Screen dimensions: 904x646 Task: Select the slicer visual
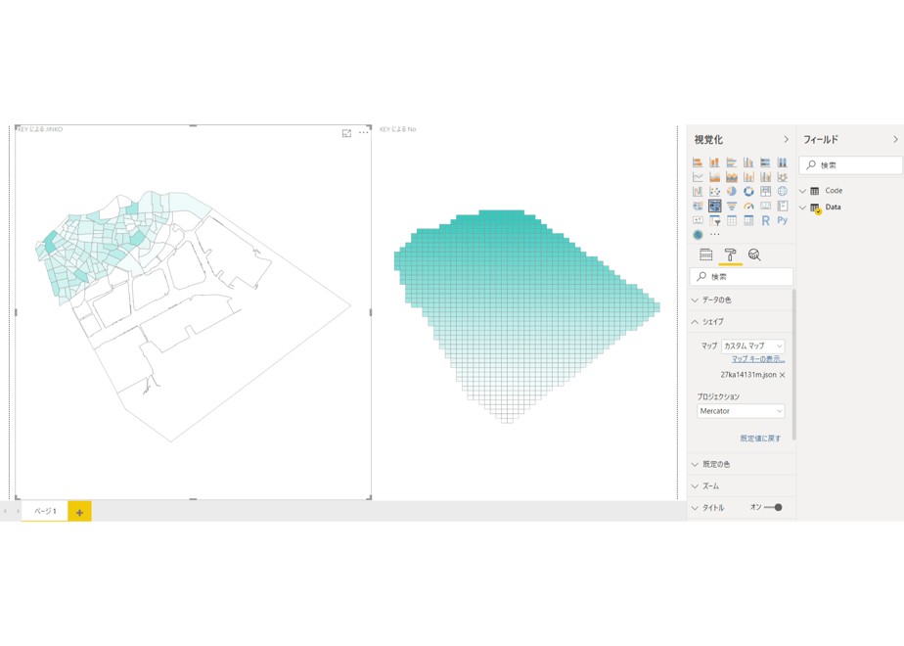[x=714, y=220]
